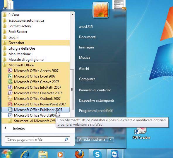Click the Outlook 2007 icon
173x158 pixels.
[x=10, y=98]
